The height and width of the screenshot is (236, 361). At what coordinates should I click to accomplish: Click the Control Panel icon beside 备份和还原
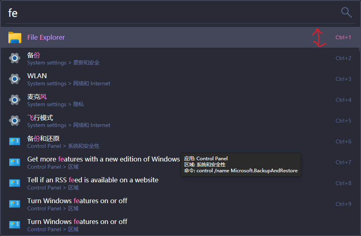(x=14, y=141)
